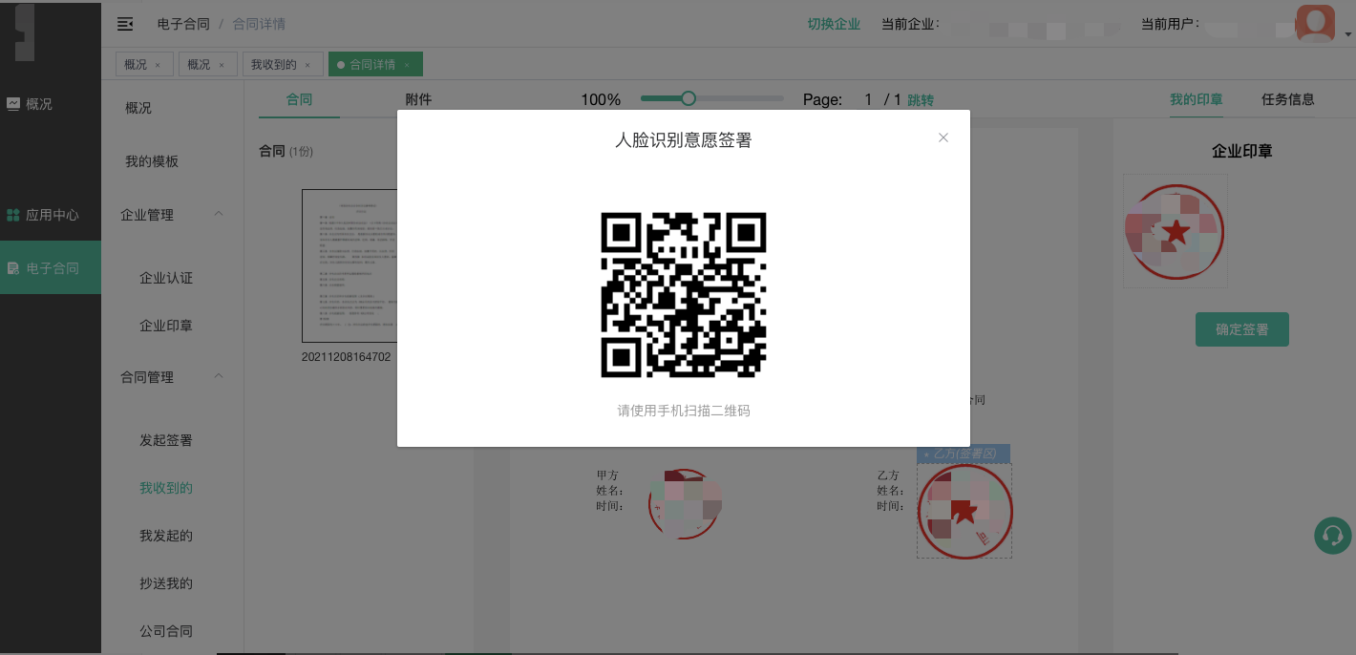The image size is (1356, 655).
Task: Click the 概况 dashboard icon in dark sidebar
Action: (x=13, y=104)
